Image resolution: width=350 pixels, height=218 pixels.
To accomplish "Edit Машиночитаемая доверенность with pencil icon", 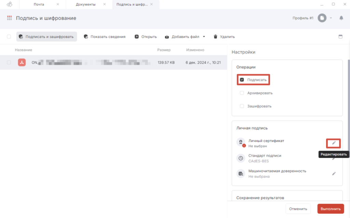I will coord(334,174).
